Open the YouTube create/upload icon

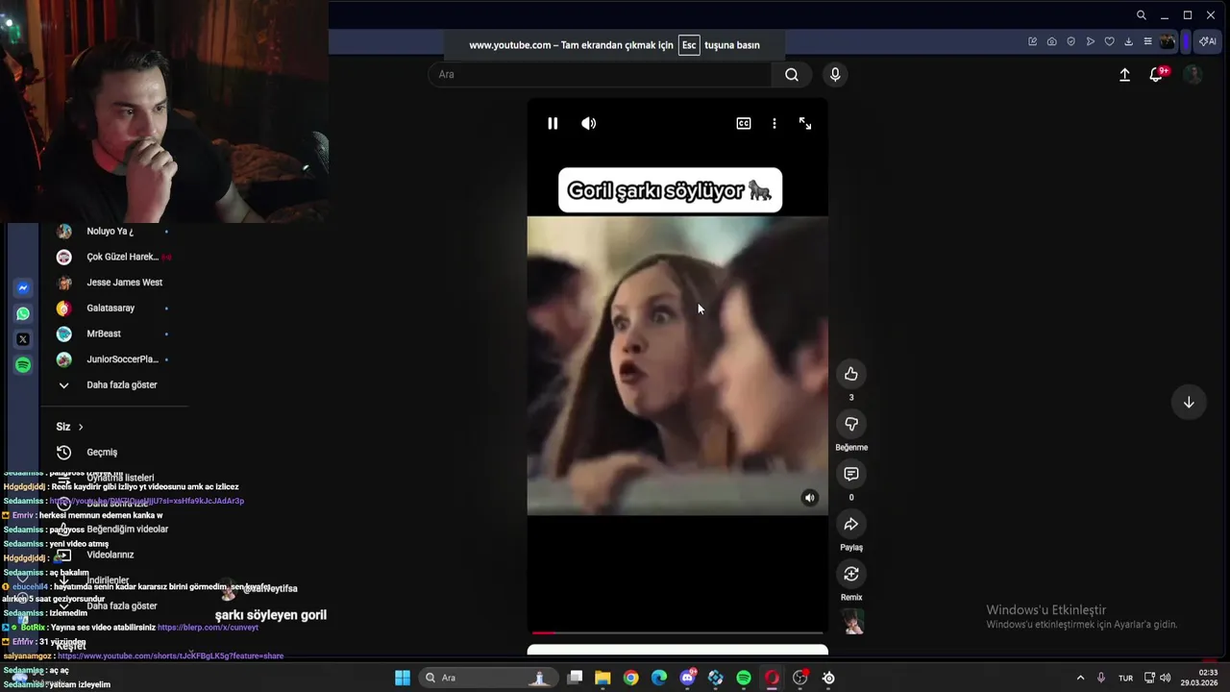pos(1124,74)
